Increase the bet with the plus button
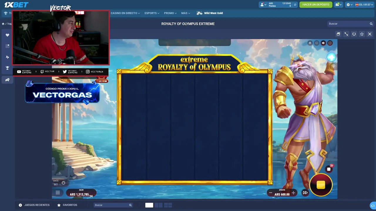 point(293,193)
